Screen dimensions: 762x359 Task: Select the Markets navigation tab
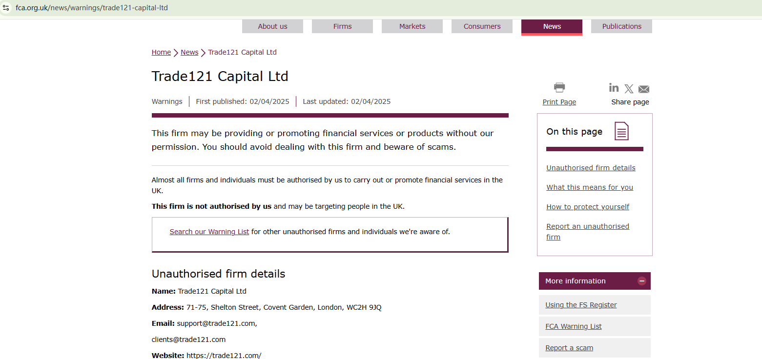[412, 26]
